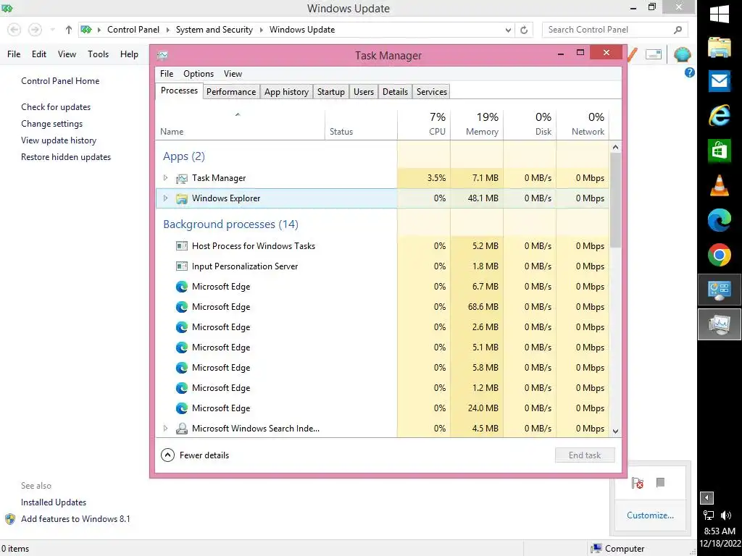Click the clock showing 8:53 AM
The image size is (742, 556).
(x=720, y=531)
